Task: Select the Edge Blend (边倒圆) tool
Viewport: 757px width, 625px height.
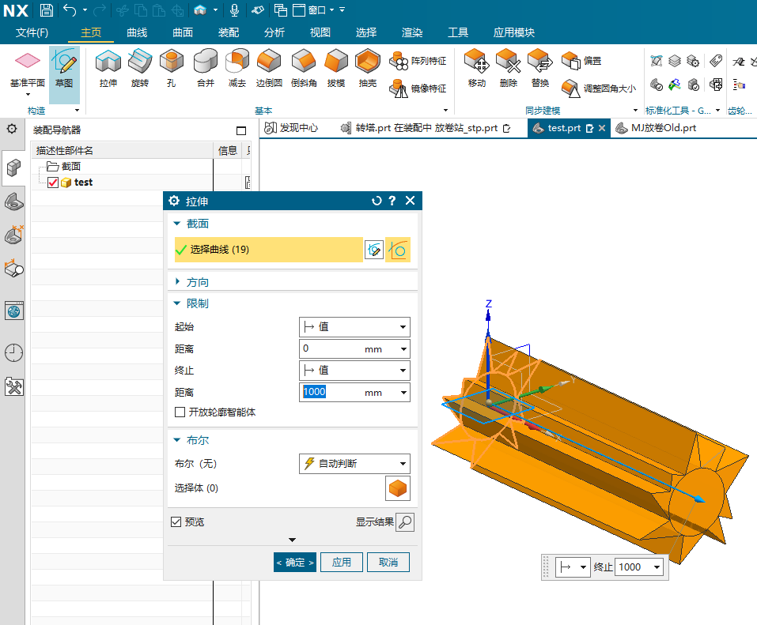Action: 269,69
